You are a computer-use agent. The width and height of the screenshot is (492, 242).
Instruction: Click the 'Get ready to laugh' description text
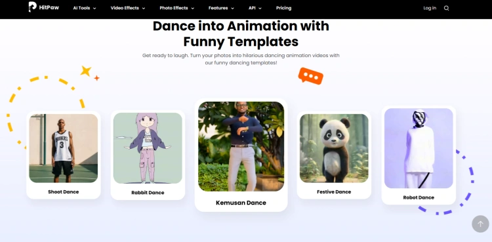coord(241,59)
